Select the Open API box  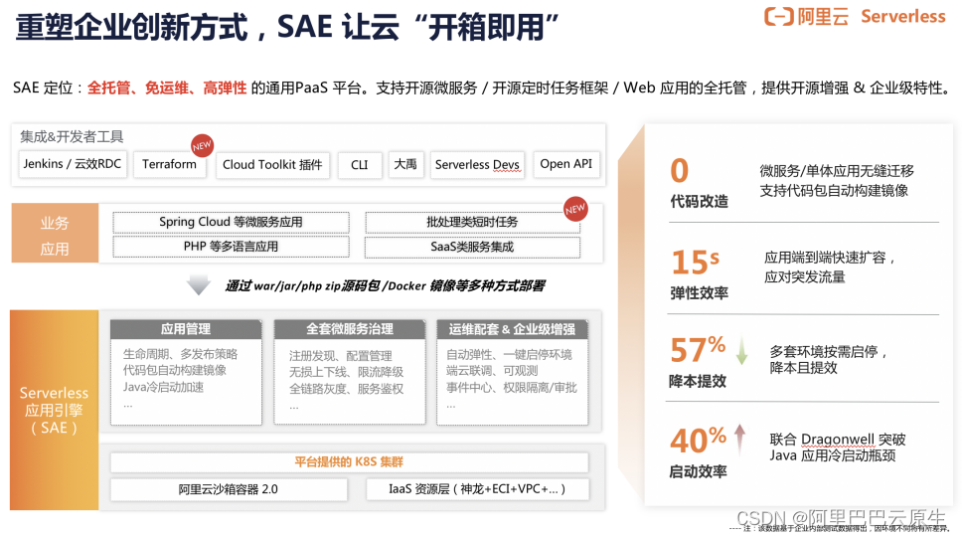[x=565, y=164]
